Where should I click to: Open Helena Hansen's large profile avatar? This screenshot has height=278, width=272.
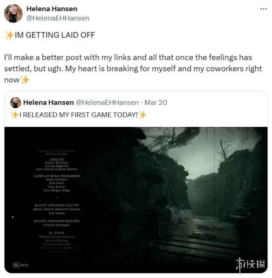14,14
